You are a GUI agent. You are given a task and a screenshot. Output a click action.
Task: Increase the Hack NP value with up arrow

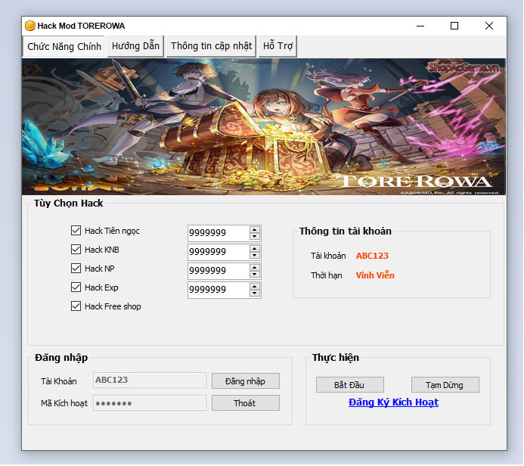click(255, 268)
